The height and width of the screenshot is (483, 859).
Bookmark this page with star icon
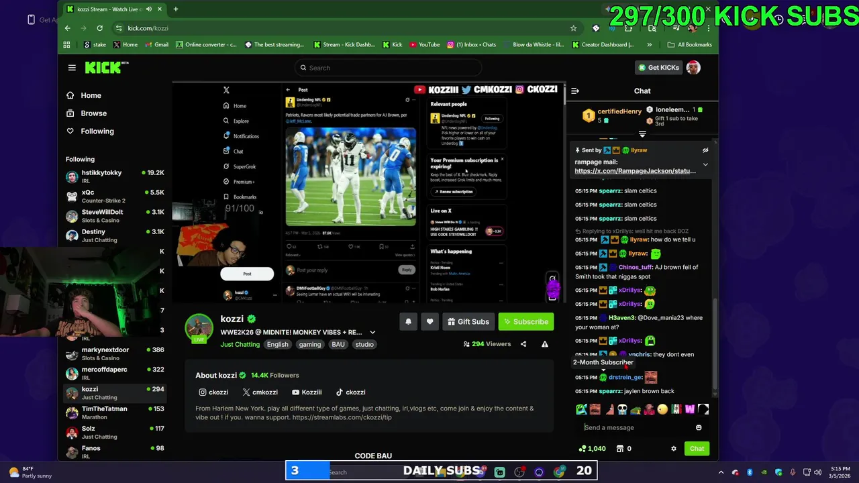573,28
